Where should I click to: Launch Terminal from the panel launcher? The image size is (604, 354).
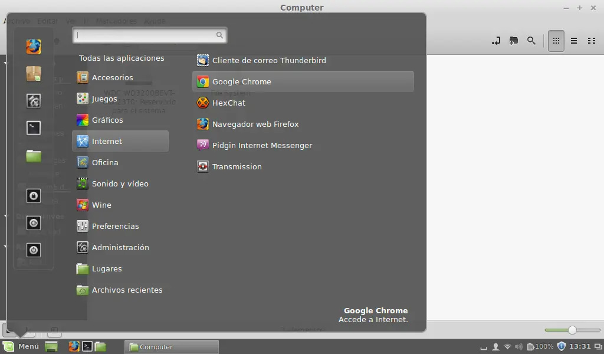click(87, 347)
